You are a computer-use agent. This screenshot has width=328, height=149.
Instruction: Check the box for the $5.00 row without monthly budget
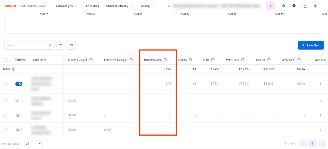[x=6, y=116]
